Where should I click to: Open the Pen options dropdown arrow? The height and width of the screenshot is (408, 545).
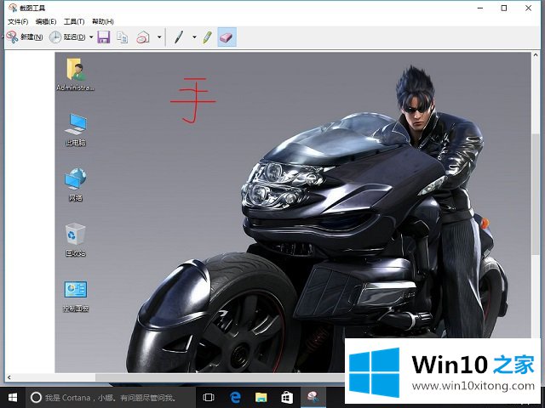click(194, 37)
